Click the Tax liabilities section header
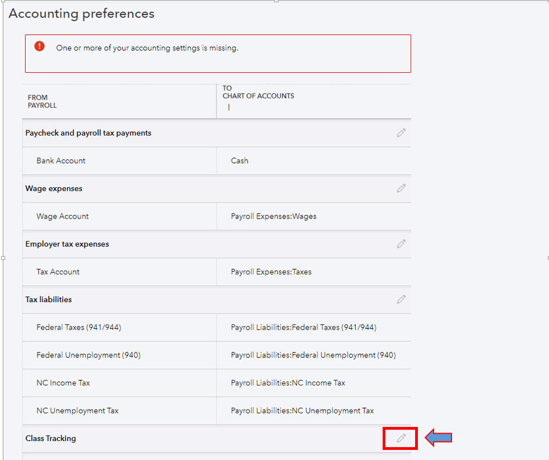Viewport: 549px width, 460px height. [x=48, y=300]
